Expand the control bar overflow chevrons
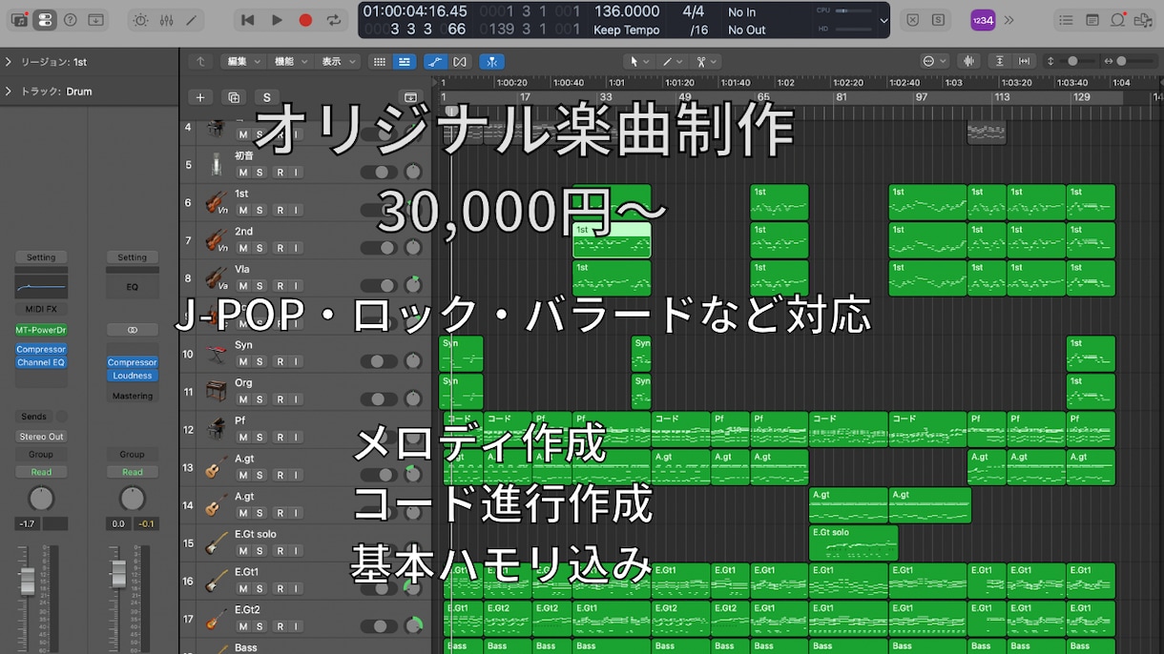This screenshot has width=1164, height=654. coord(1008,20)
